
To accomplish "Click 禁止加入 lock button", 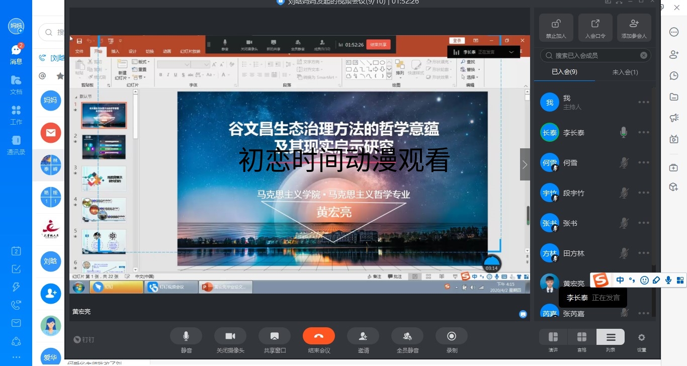I will [556, 27].
